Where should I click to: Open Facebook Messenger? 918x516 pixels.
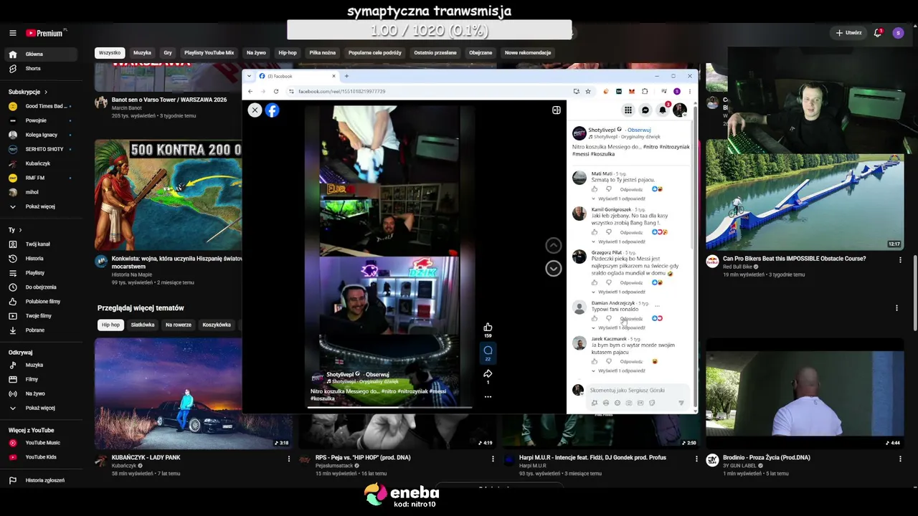coord(645,110)
